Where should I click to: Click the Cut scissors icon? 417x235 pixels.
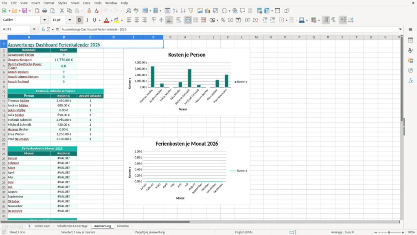tap(62, 11)
